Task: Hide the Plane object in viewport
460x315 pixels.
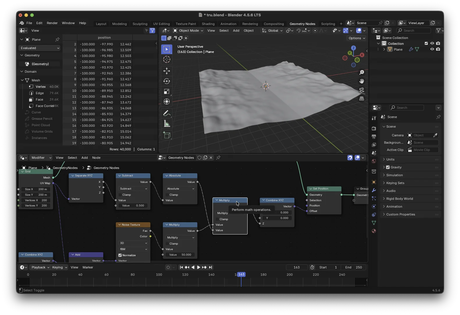Action: point(432,49)
